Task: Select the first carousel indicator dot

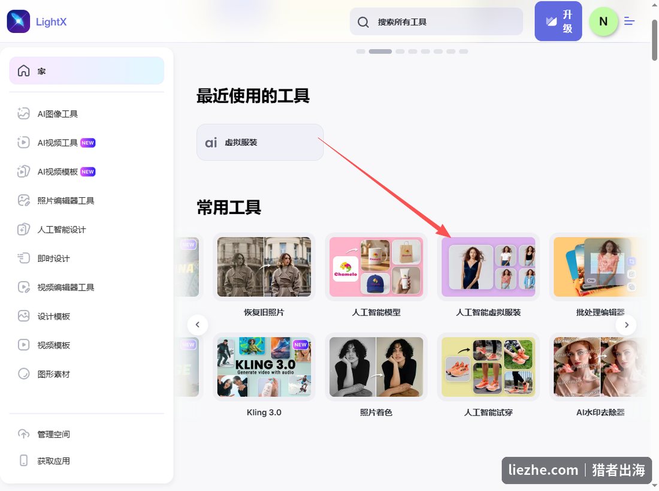Action: click(x=361, y=52)
